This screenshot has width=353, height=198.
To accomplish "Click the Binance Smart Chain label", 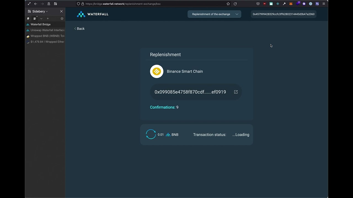I will click(185, 71).
